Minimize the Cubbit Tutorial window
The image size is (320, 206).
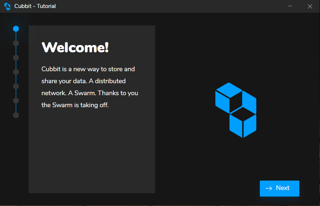(290, 6)
